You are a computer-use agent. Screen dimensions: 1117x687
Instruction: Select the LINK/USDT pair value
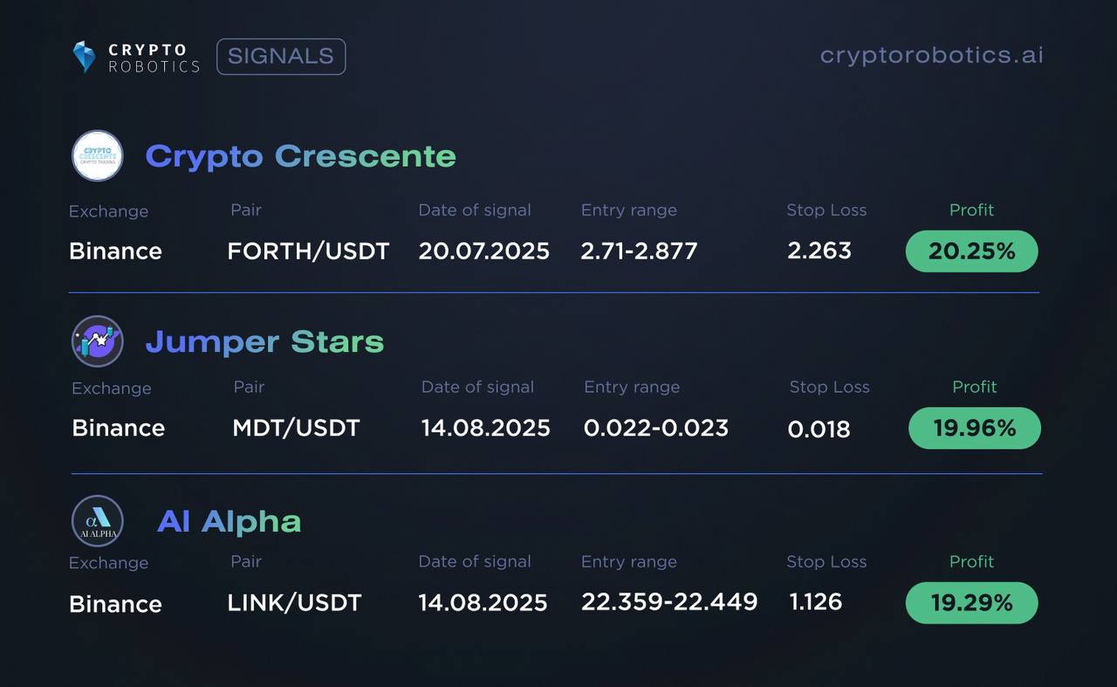(x=294, y=603)
